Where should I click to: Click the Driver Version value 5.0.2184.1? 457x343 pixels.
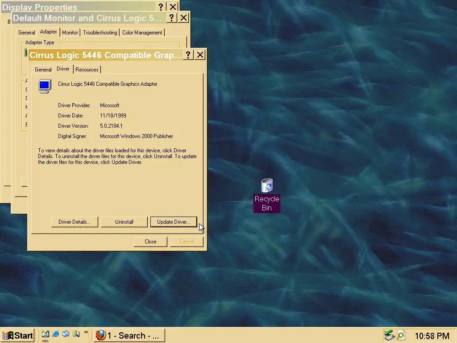click(111, 125)
